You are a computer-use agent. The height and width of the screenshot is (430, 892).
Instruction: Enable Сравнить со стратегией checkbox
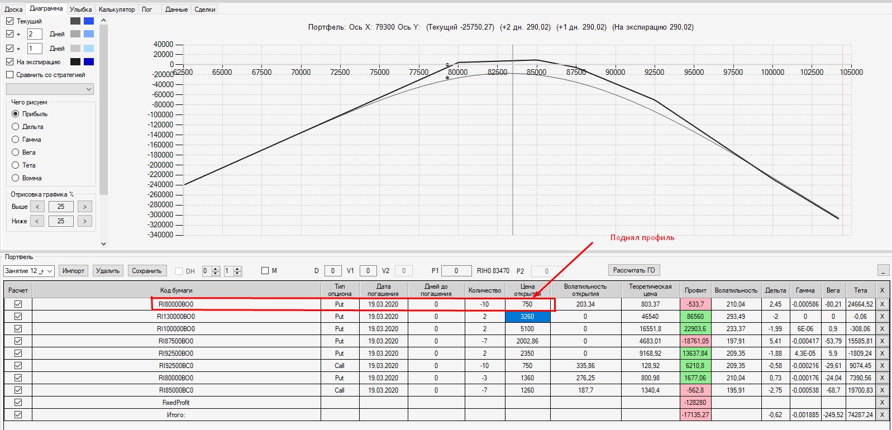9,75
